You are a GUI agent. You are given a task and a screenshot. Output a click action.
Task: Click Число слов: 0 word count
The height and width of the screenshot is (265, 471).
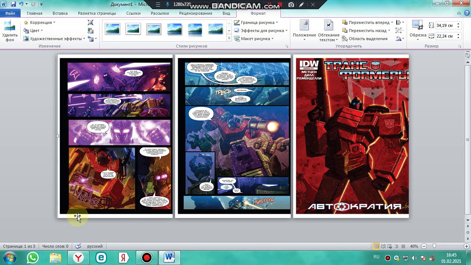pos(55,246)
